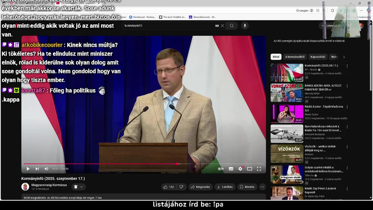
Task: Select the Kapcsolódó filter chip
Action: [x=318, y=57]
